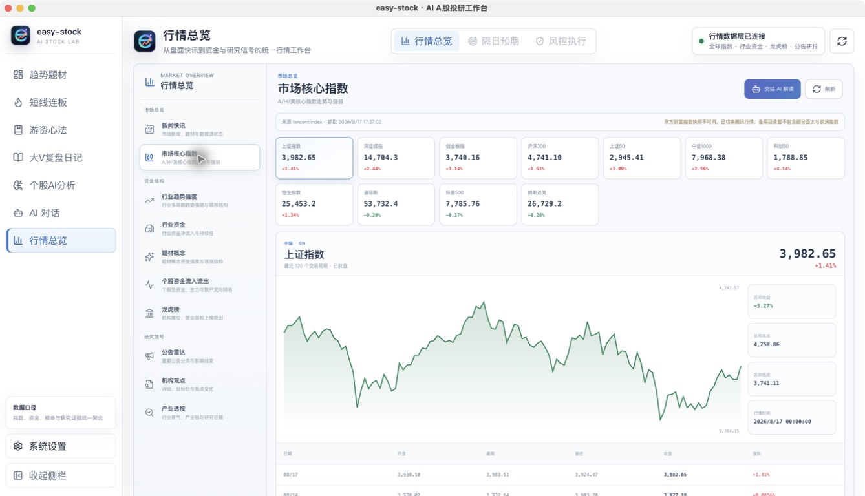Click the green connection status dot

(701, 41)
